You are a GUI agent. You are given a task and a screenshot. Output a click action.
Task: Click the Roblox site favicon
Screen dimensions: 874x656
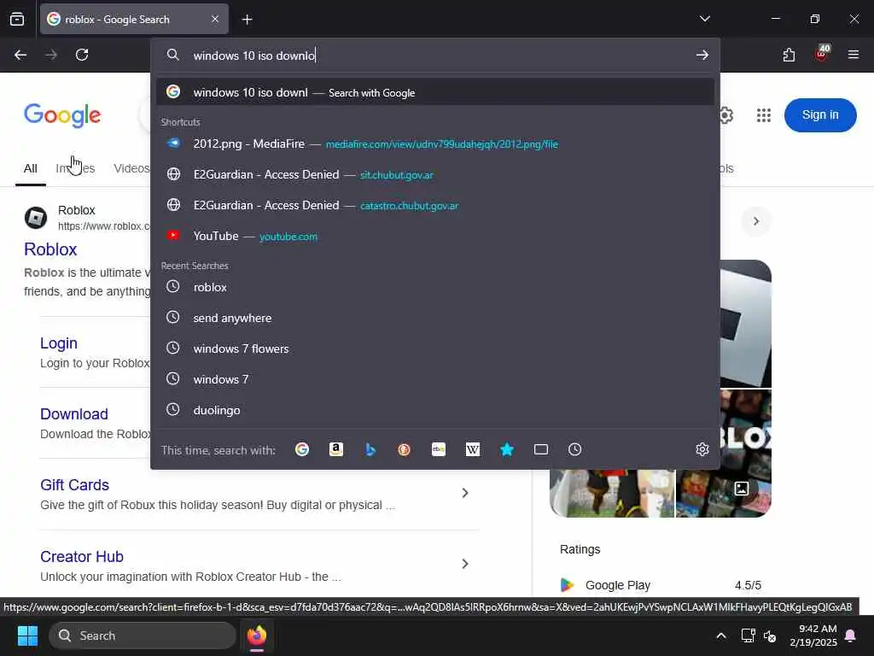[36, 218]
